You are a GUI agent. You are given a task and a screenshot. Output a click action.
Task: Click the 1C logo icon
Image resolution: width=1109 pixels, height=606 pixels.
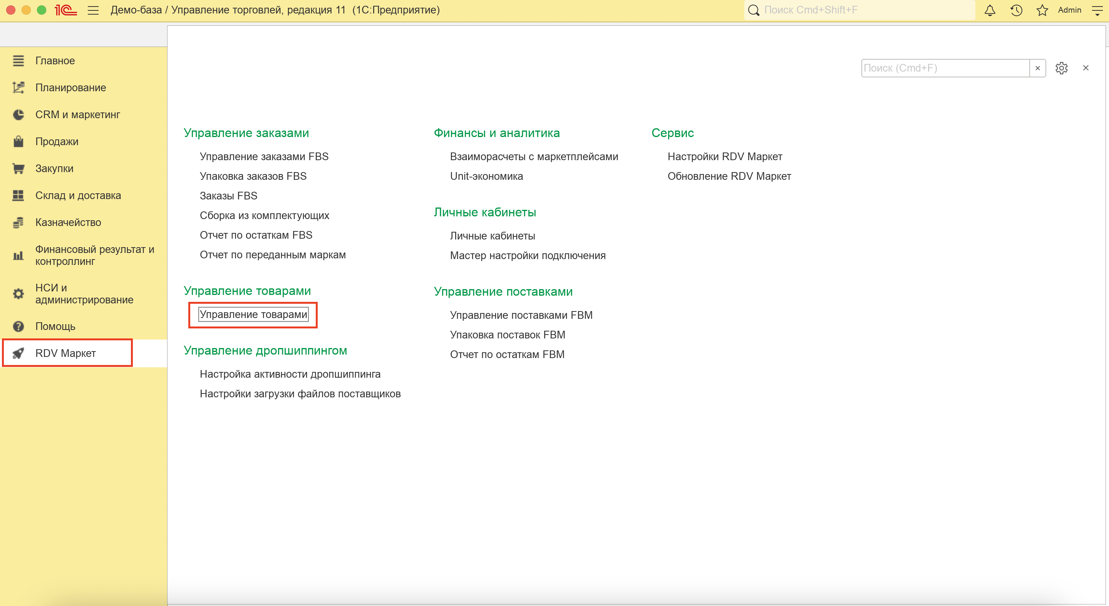coord(65,10)
